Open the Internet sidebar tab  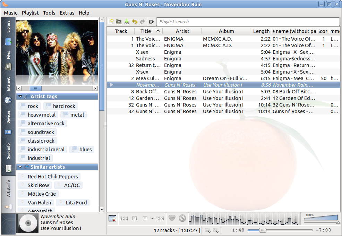8,90
